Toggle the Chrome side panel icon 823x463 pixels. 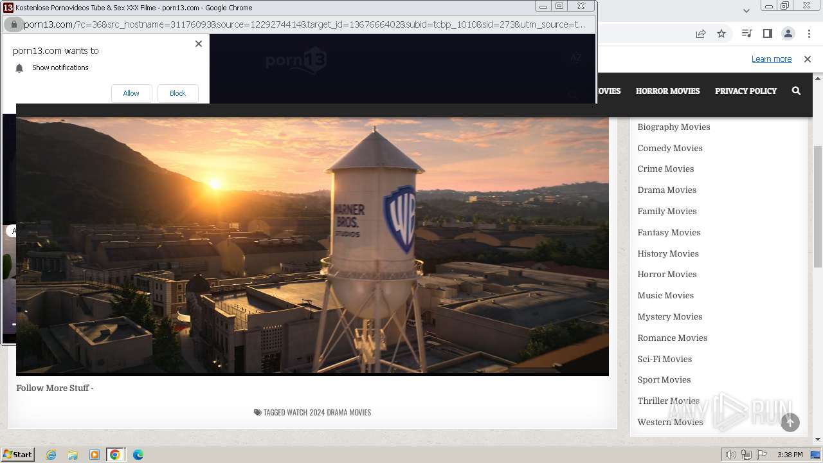point(767,33)
